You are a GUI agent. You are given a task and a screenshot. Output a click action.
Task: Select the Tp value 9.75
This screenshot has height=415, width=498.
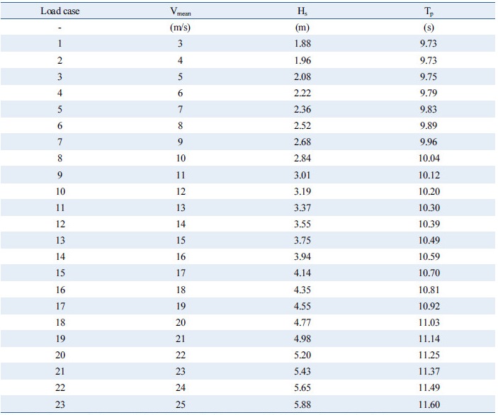tap(428, 76)
